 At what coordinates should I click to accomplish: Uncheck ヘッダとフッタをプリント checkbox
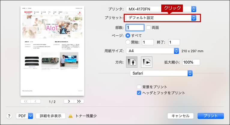pyautogui.click(x=139, y=93)
